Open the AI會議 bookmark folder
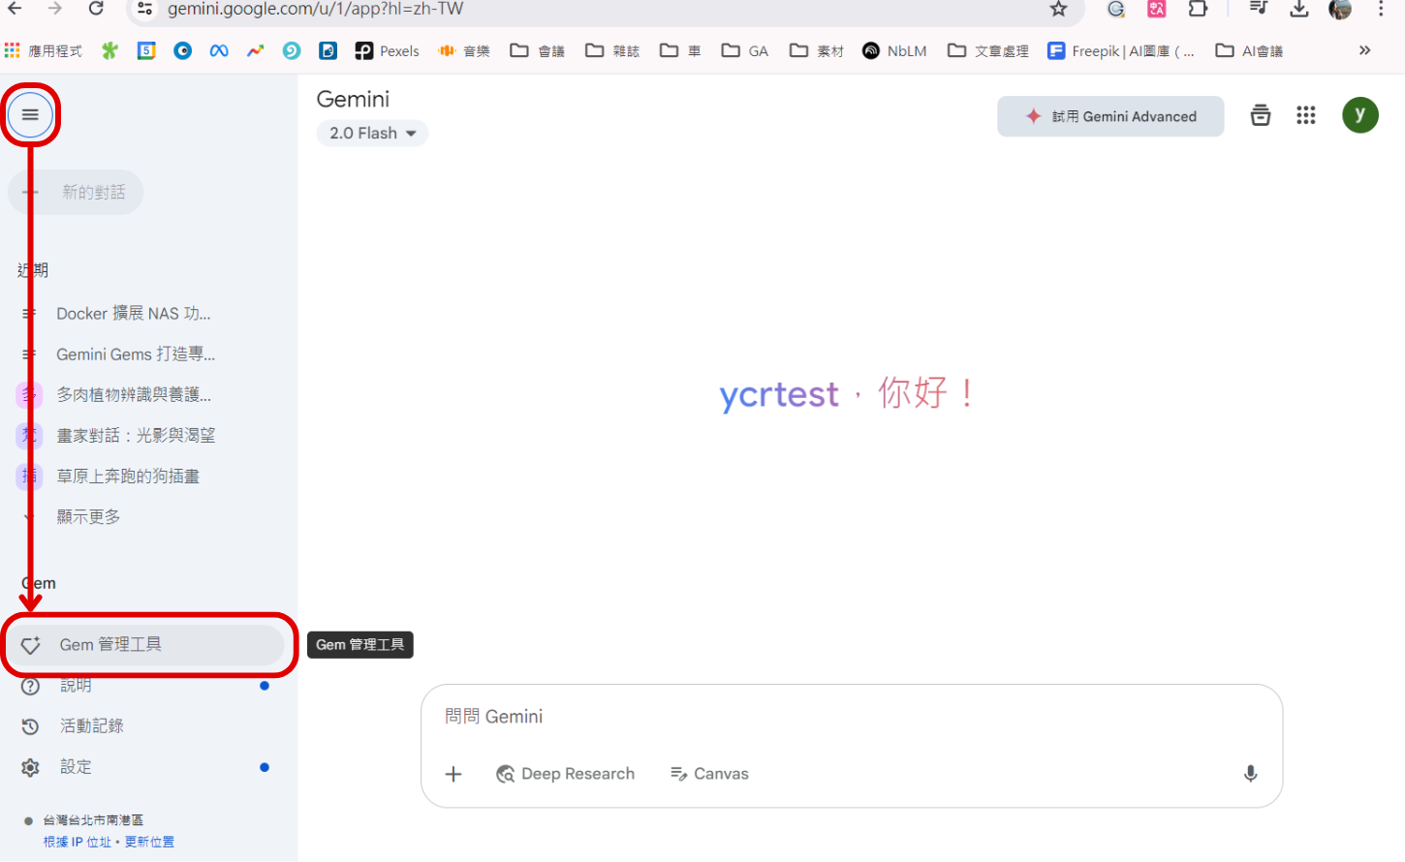This screenshot has height=862, width=1405. click(1250, 50)
